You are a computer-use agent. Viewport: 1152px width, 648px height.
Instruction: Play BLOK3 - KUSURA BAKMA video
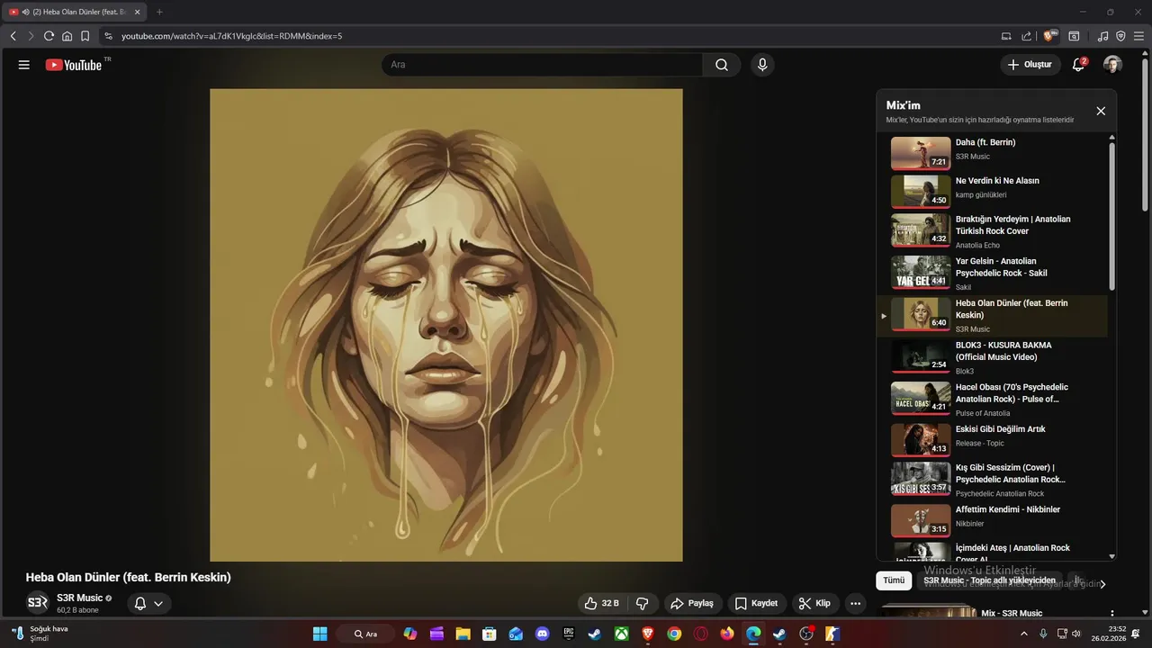coord(992,357)
